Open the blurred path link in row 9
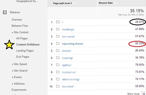Screen dimensions: 146x95 tap(71, 79)
